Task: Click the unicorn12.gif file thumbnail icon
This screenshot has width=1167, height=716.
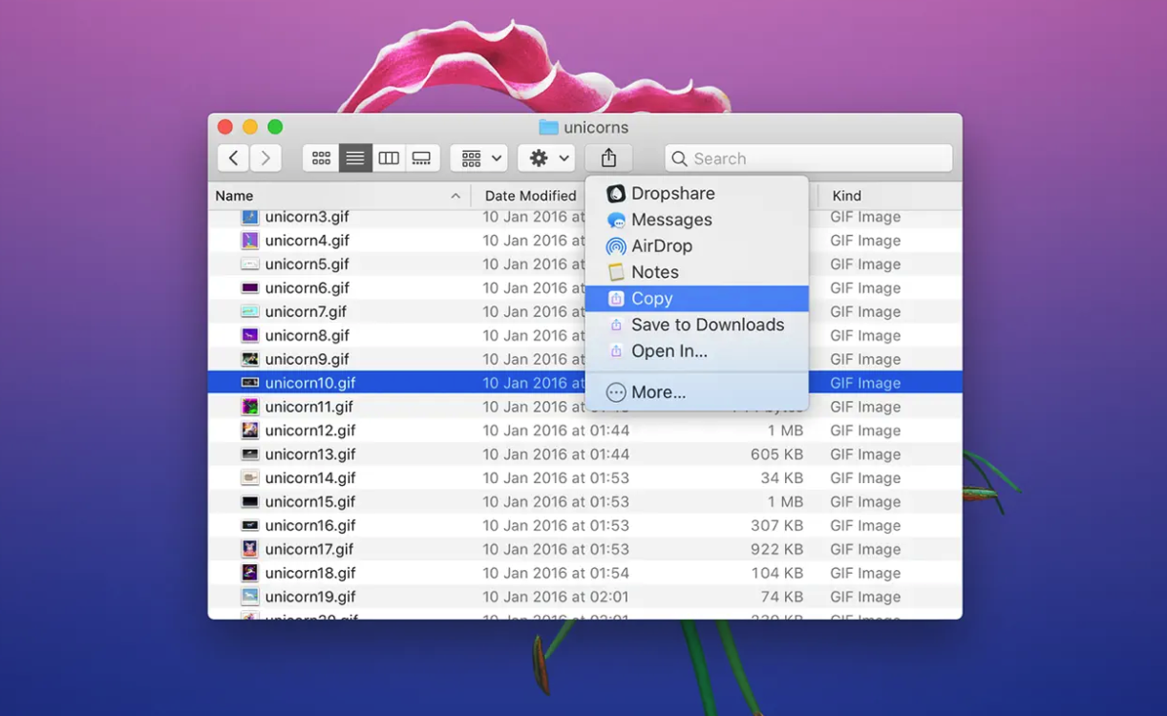Action: (x=249, y=431)
